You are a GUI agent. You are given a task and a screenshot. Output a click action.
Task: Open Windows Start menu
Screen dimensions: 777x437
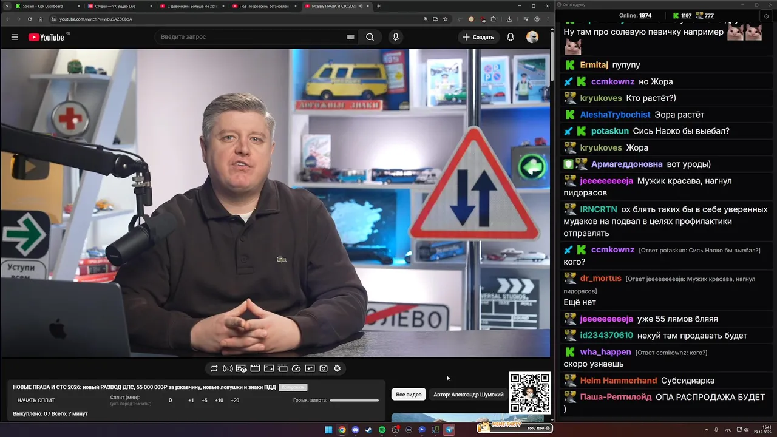328,430
